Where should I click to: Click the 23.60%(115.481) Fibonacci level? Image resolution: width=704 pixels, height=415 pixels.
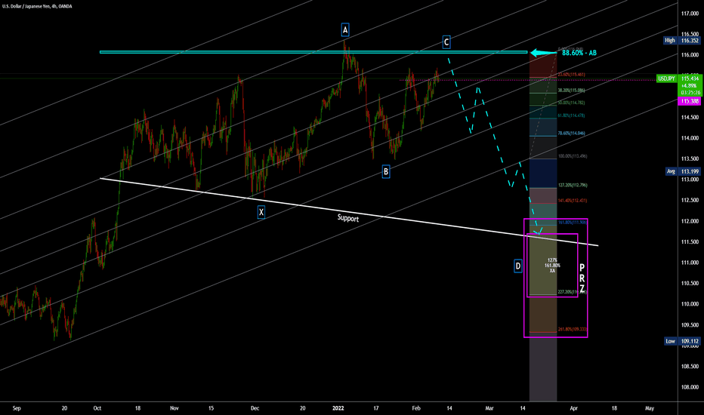click(571, 75)
